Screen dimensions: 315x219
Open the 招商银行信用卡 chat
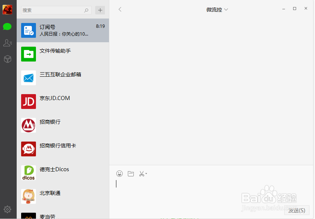(63, 149)
